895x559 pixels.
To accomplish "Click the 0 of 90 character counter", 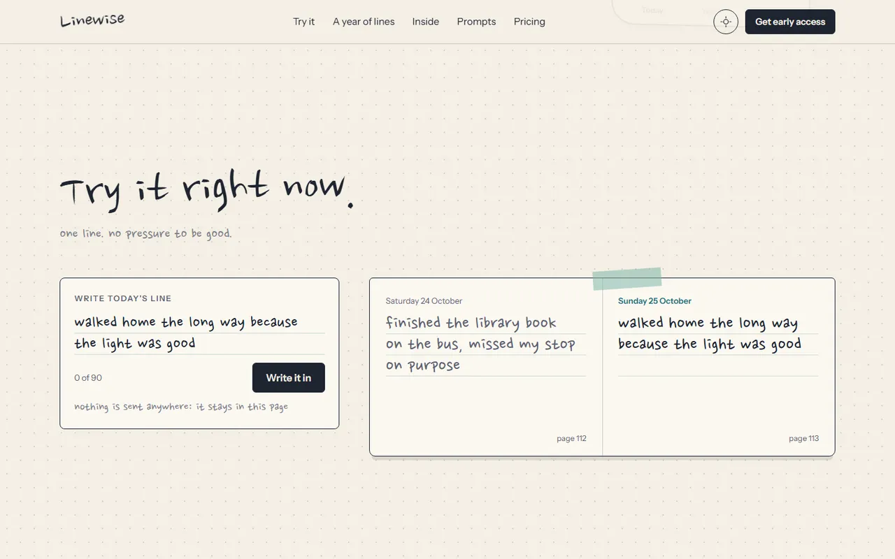I will point(88,378).
